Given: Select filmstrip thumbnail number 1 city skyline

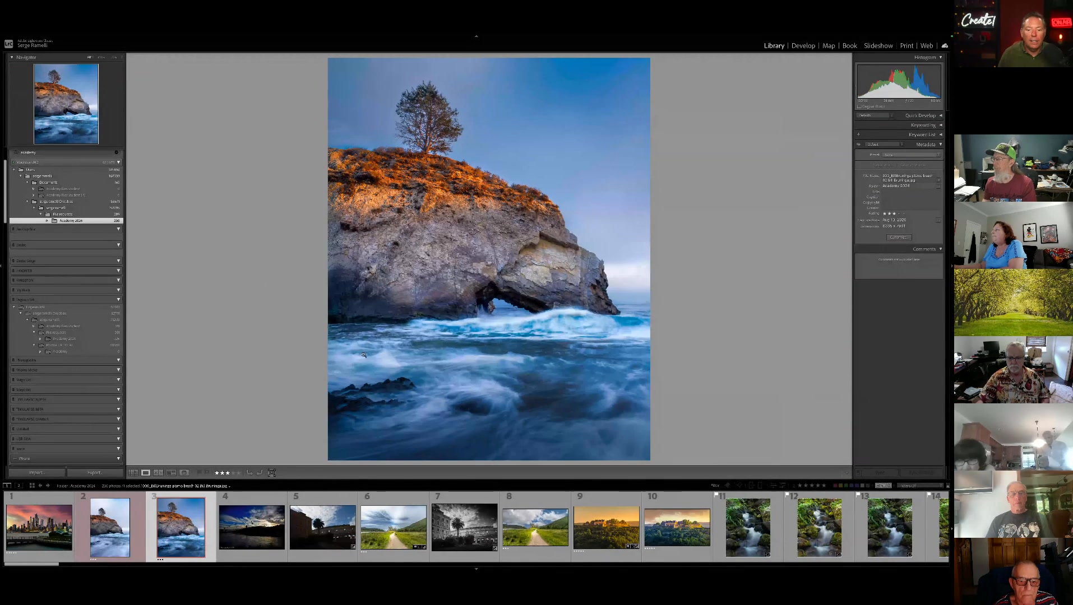Looking at the screenshot, I should (39, 527).
